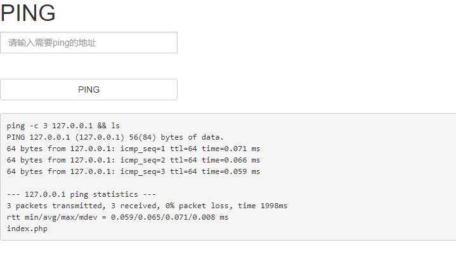456x266 pixels.
Task: Click the '&& ls' part of the command
Action: (x=108, y=126)
